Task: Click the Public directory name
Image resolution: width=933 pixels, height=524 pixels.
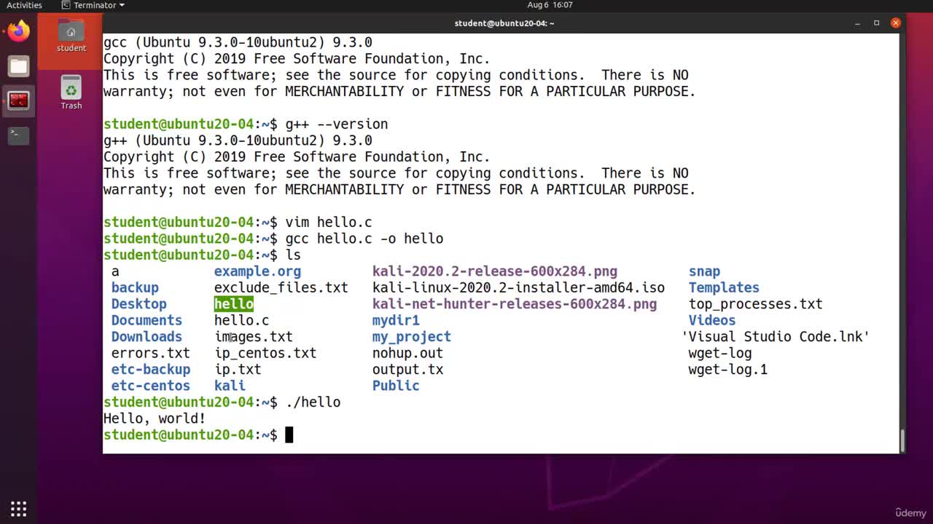Action: tap(396, 386)
